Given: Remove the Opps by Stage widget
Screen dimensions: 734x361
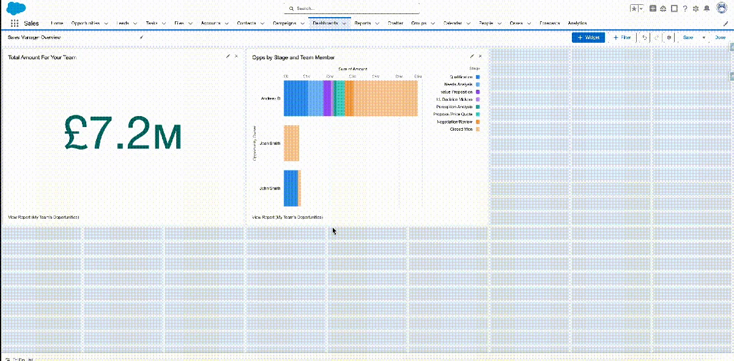Looking at the screenshot, I should coord(481,56).
